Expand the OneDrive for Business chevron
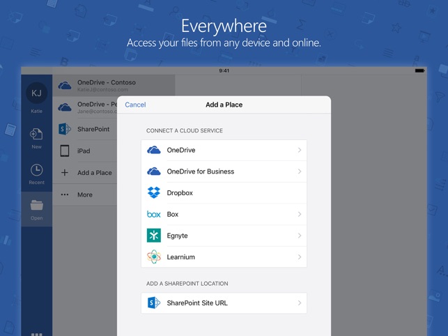The height and width of the screenshot is (336, 448). point(300,171)
